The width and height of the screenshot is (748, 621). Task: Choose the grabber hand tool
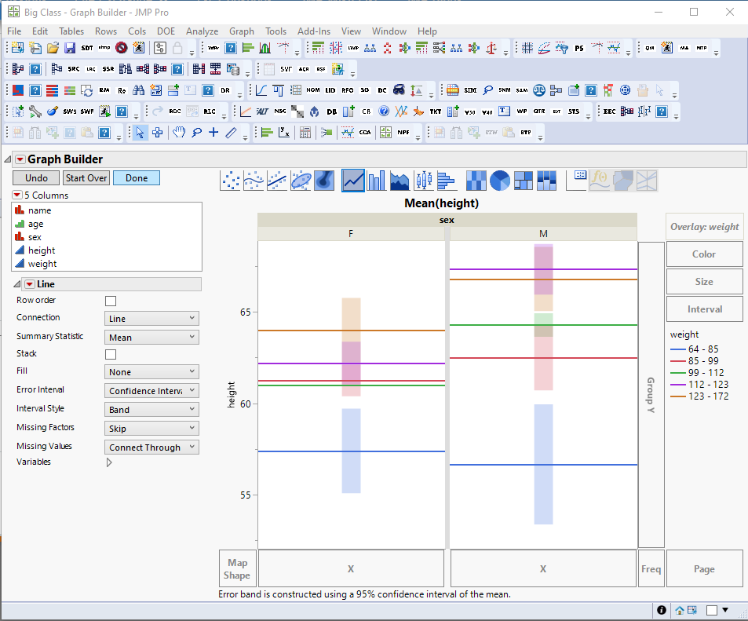click(x=178, y=131)
